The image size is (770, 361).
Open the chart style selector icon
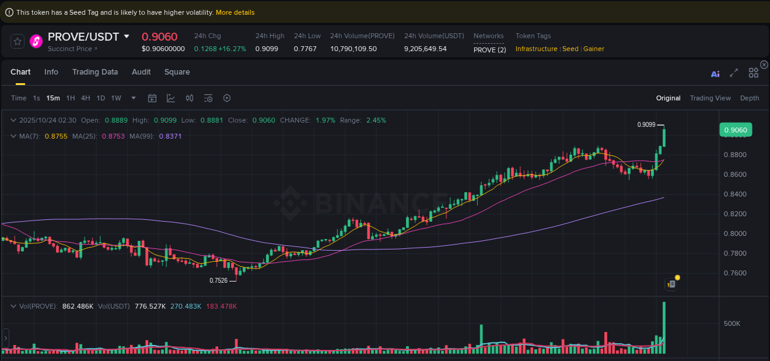tap(170, 98)
